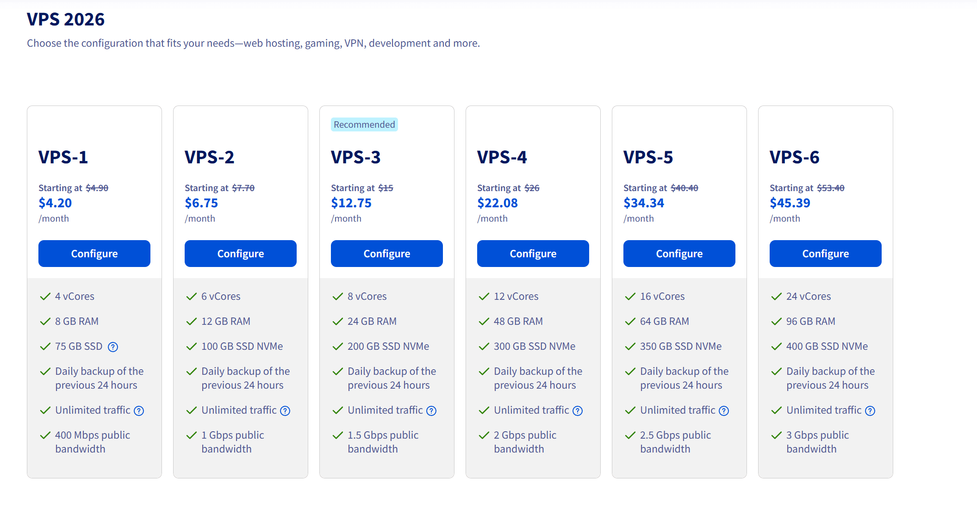This screenshot has height=515, width=977.
Task: Configure the VPS-1 plan
Action: click(94, 254)
